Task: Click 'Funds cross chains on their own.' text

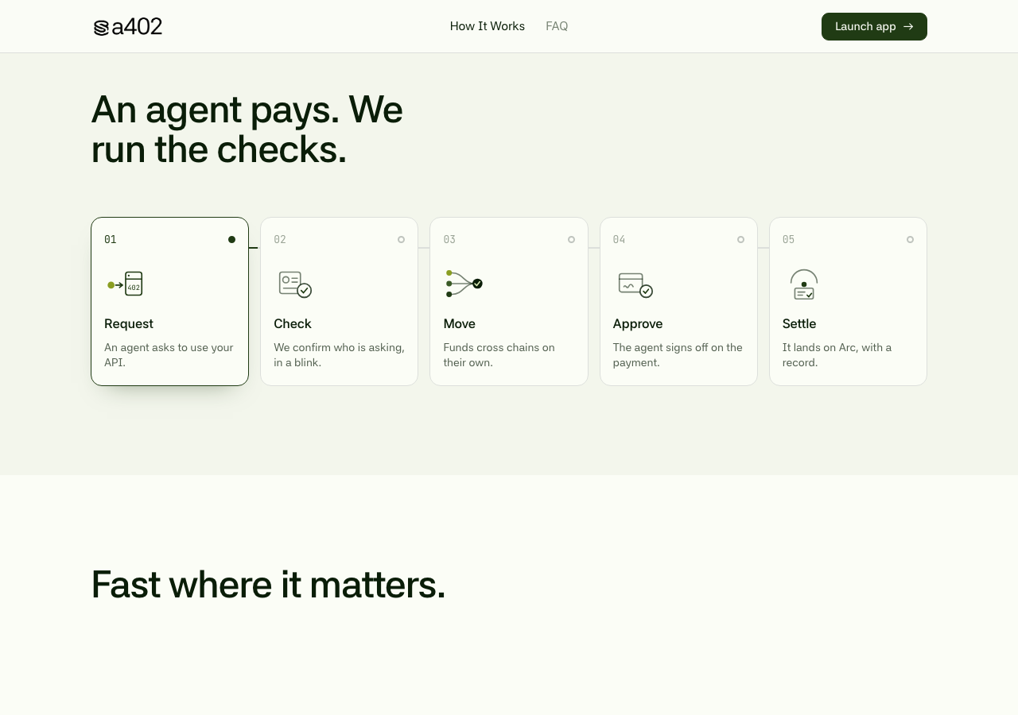Action: 499,355
